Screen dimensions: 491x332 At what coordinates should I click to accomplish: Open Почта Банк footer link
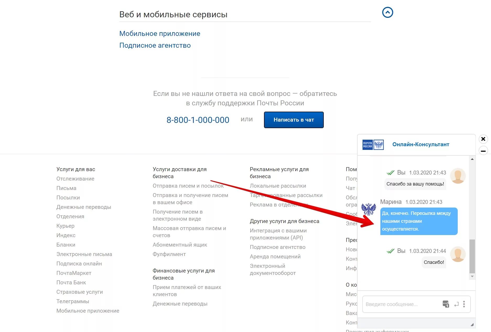click(x=71, y=282)
